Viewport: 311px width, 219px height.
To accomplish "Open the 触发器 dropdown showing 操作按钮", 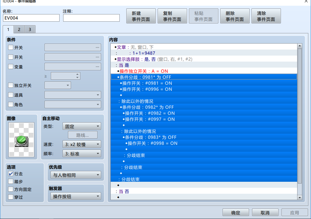I will pyautogui.click(x=76, y=196).
